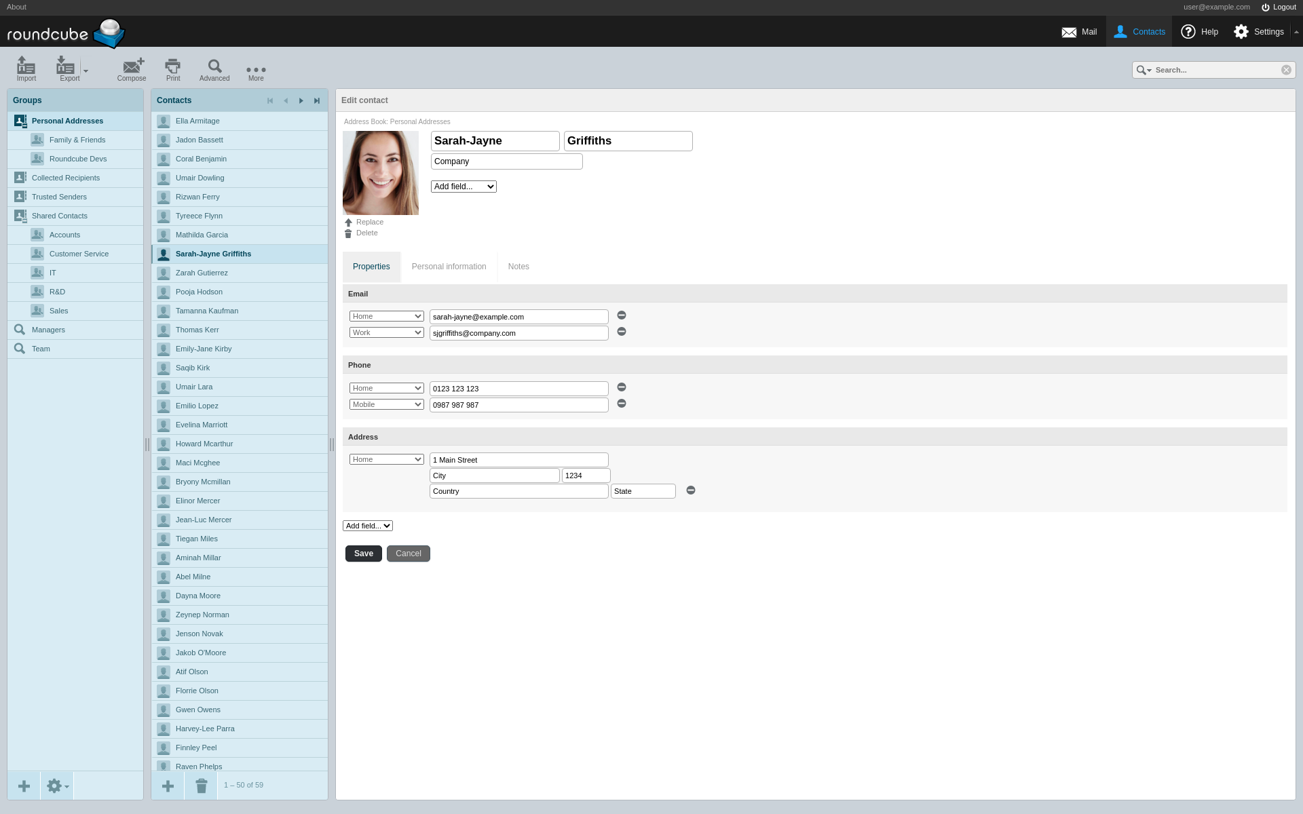The image size is (1303, 814).
Task: Remove the sjgriffiths@company.com email
Action: pos(622,332)
